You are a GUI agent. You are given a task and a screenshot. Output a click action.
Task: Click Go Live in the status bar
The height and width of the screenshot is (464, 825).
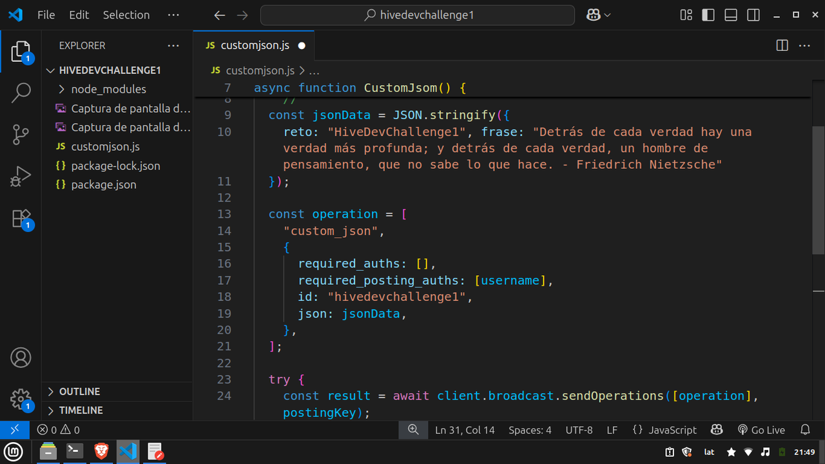coord(761,430)
